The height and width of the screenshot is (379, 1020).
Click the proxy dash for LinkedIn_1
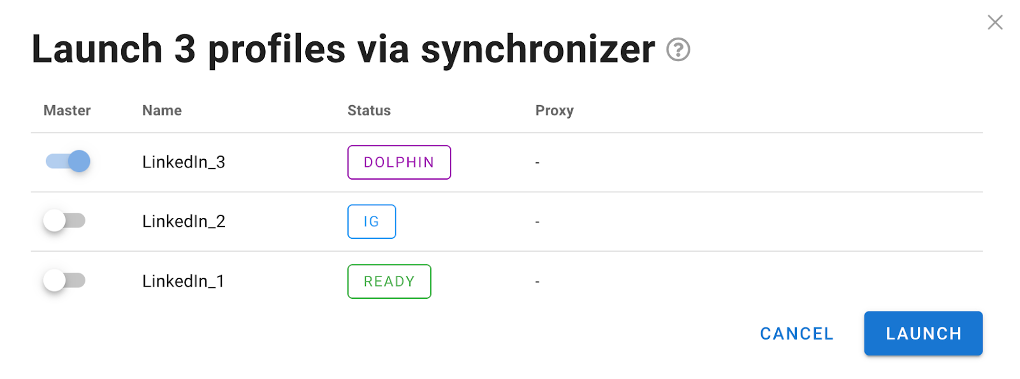click(537, 282)
